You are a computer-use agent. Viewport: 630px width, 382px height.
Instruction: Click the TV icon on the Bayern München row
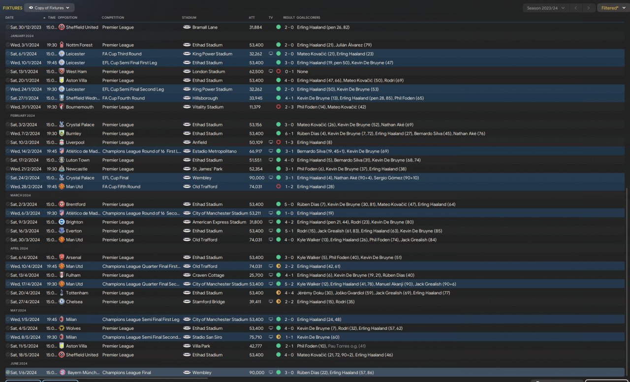(x=271, y=373)
